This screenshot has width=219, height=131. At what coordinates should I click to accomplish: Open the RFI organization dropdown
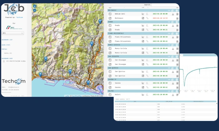coord(13,33)
